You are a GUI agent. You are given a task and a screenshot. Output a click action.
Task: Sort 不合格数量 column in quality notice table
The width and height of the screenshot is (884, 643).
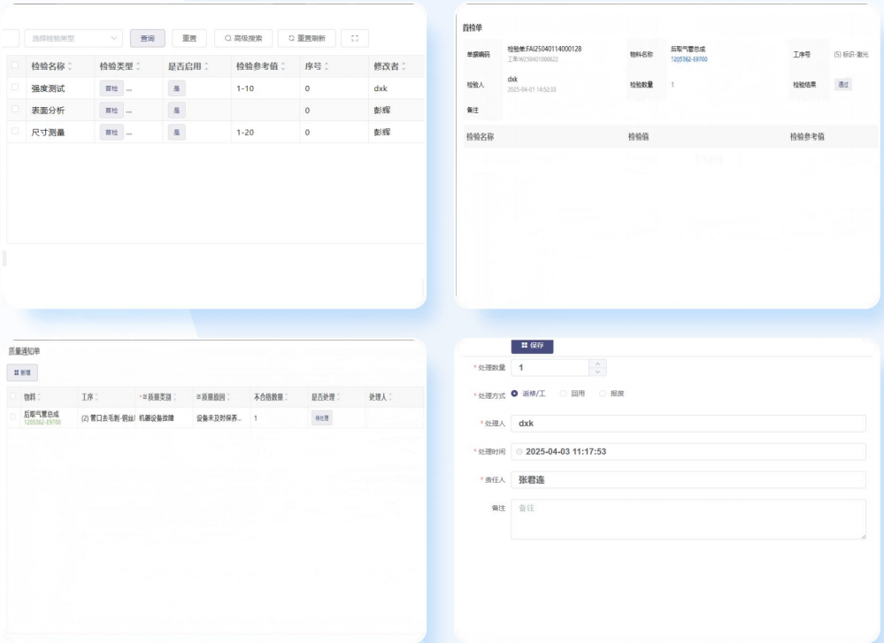click(x=287, y=397)
